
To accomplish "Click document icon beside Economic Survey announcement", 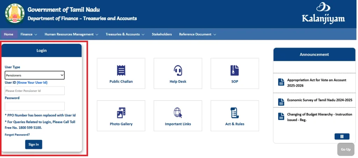I will [281, 102].
